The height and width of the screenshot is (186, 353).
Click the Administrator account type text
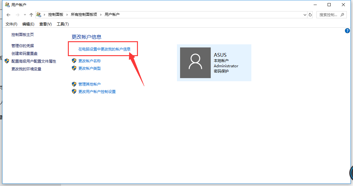pyautogui.click(x=226, y=66)
